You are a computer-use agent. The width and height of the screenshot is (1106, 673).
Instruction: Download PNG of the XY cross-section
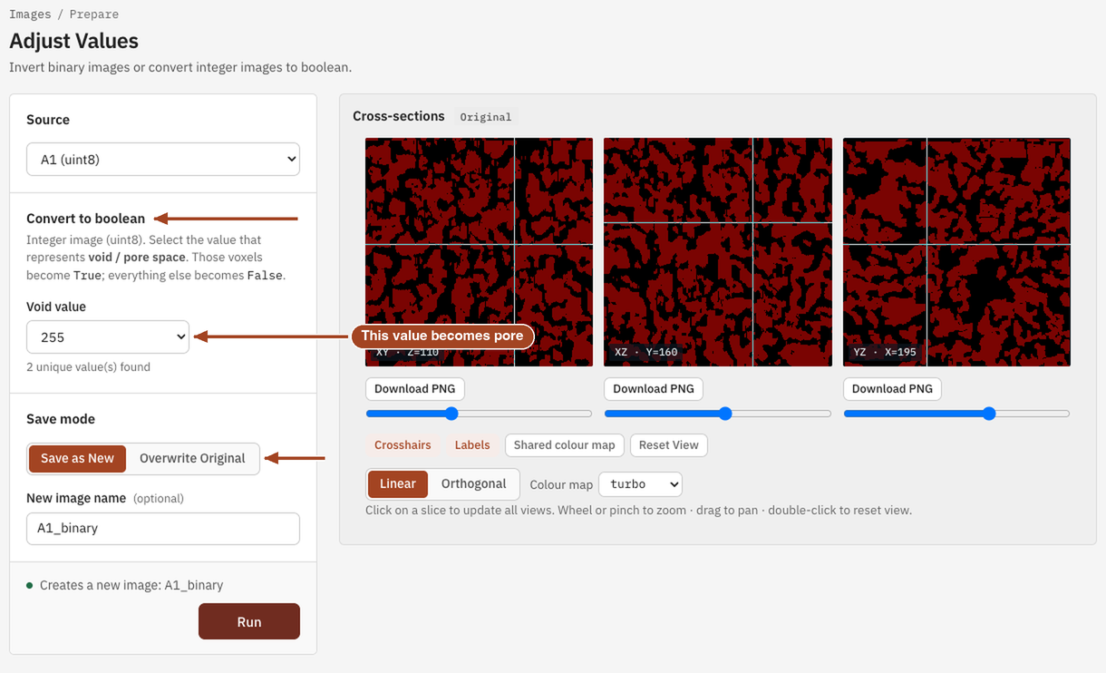point(415,389)
